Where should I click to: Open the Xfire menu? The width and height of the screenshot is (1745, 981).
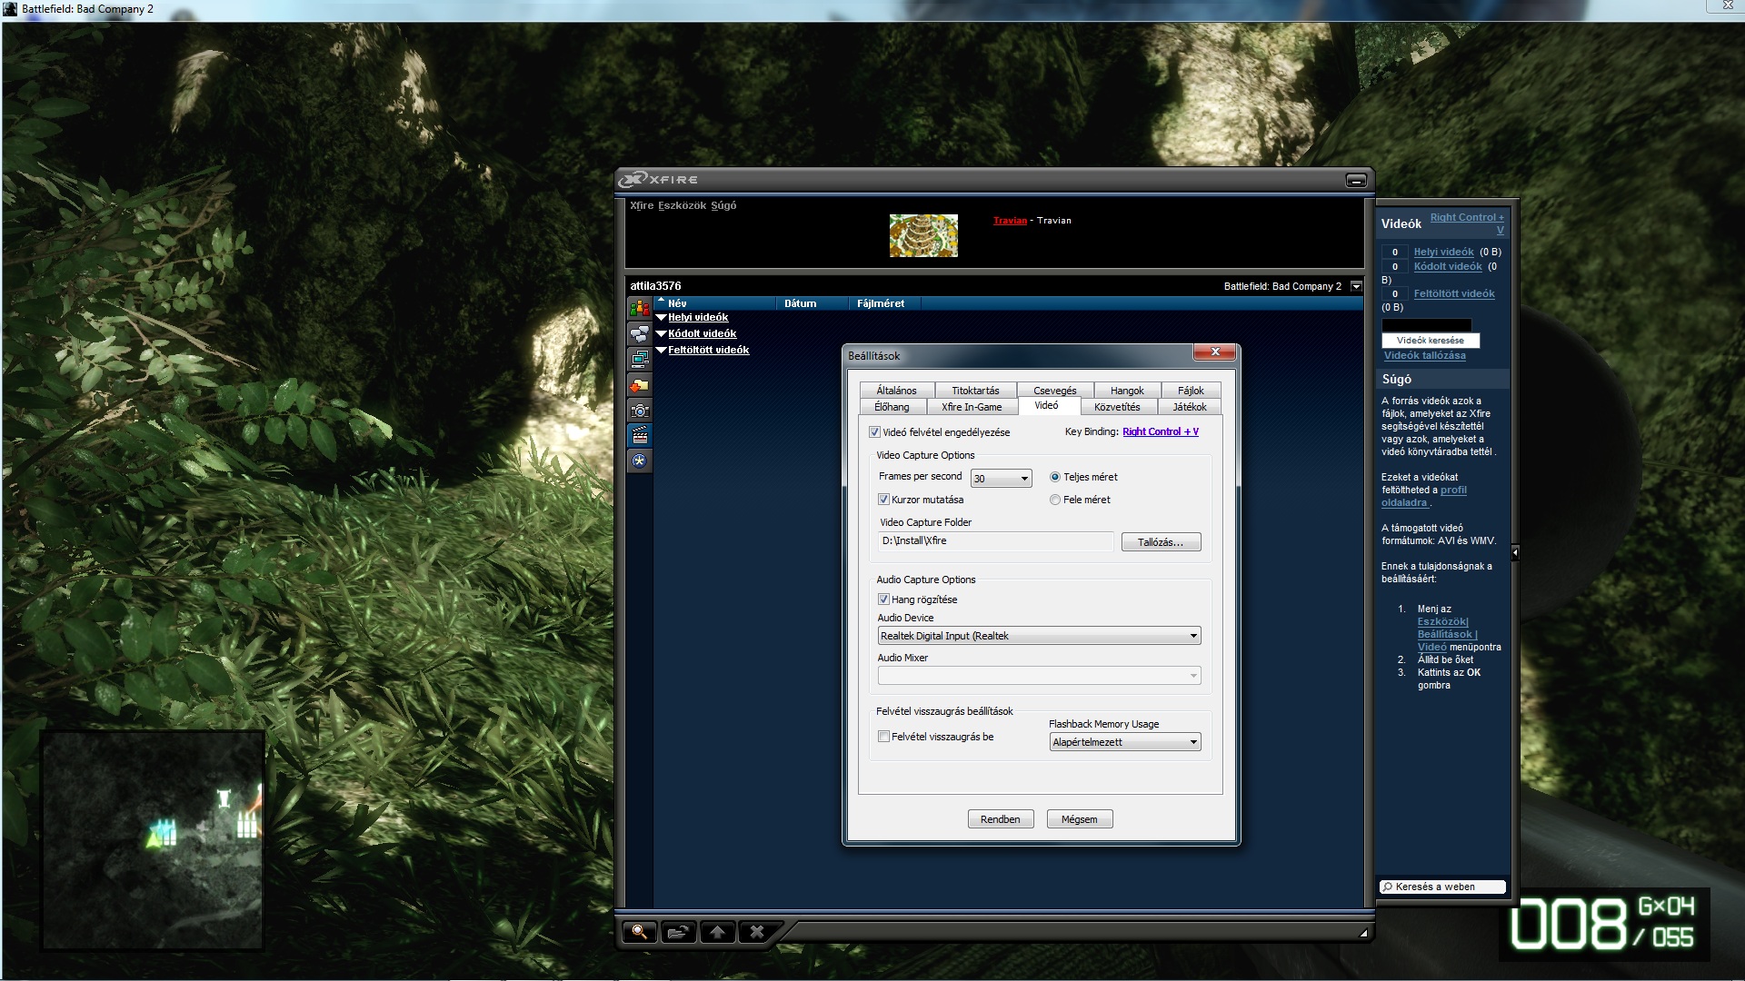point(642,205)
